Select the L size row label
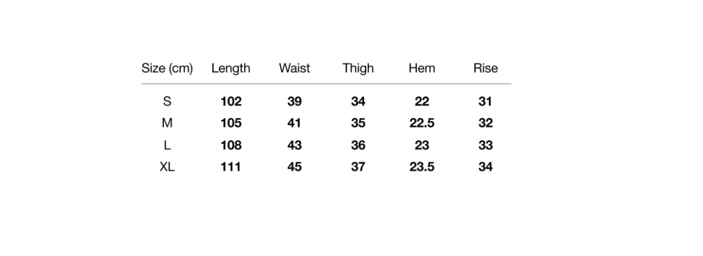This screenshot has width=703, height=256. (x=167, y=145)
